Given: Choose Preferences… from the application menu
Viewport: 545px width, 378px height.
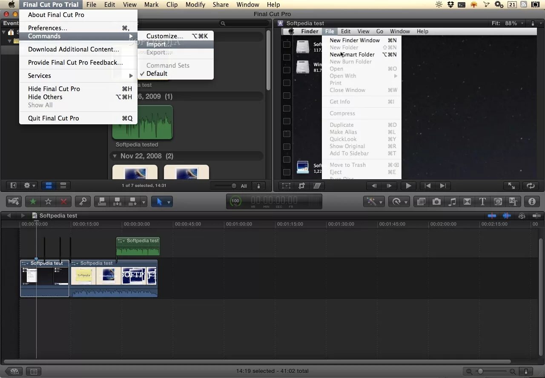Looking at the screenshot, I should point(78,28).
